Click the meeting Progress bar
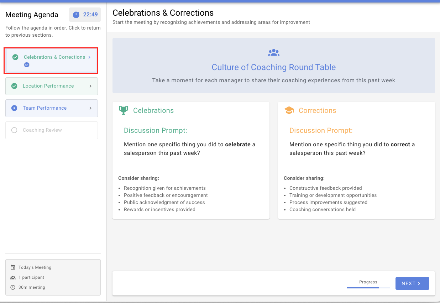This screenshot has height=303, width=440. [368, 287]
